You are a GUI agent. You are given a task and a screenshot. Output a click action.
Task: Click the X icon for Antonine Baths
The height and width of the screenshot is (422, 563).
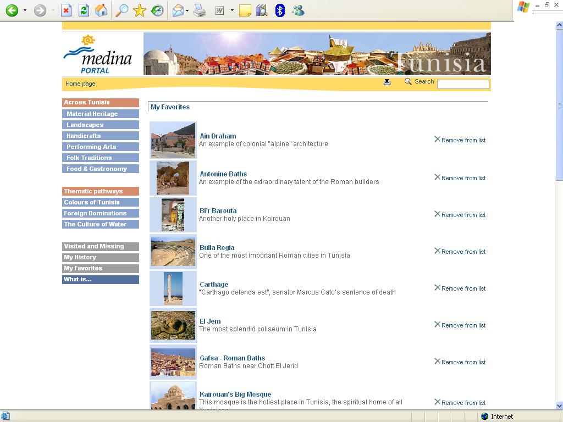pyautogui.click(x=437, y=177)
